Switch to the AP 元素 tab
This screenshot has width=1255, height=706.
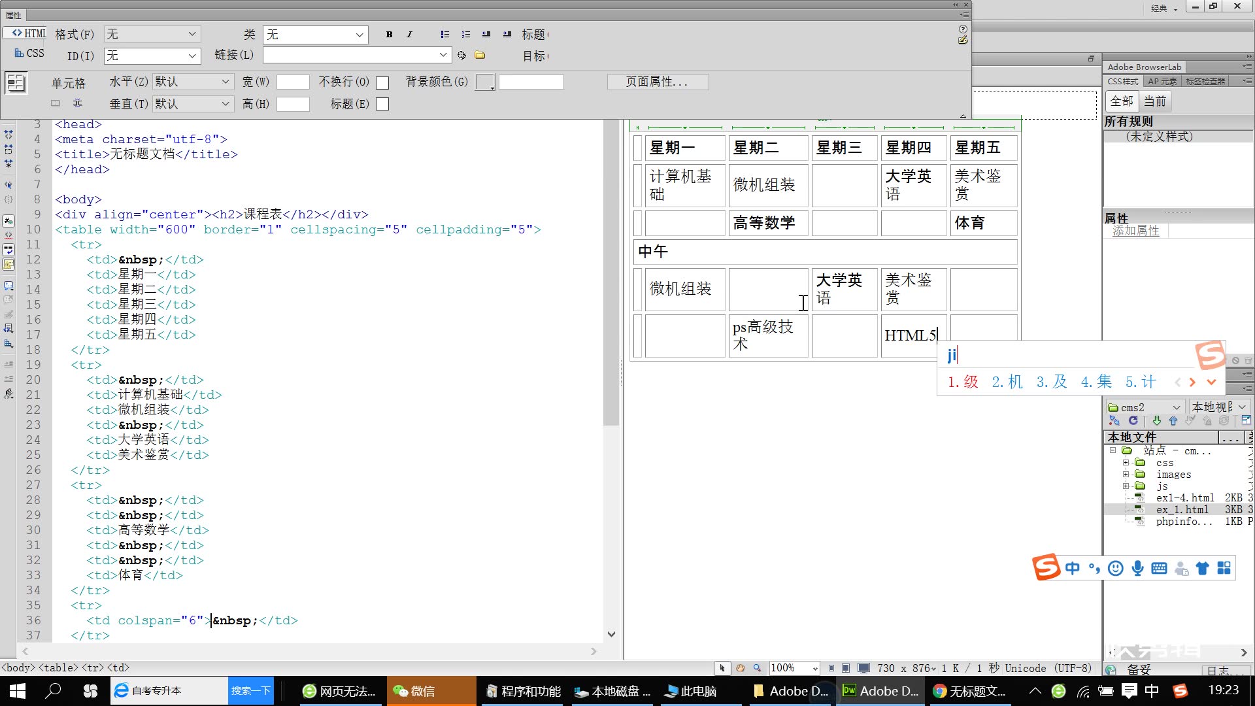coord(1162,81)
